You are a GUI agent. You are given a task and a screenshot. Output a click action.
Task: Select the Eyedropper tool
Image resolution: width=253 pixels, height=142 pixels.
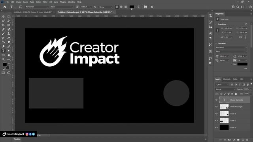(3, 29)
